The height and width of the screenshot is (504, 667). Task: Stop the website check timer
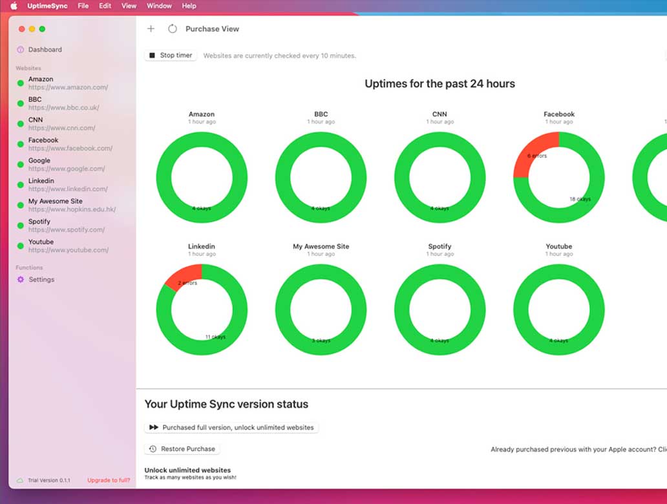(171, 56)
